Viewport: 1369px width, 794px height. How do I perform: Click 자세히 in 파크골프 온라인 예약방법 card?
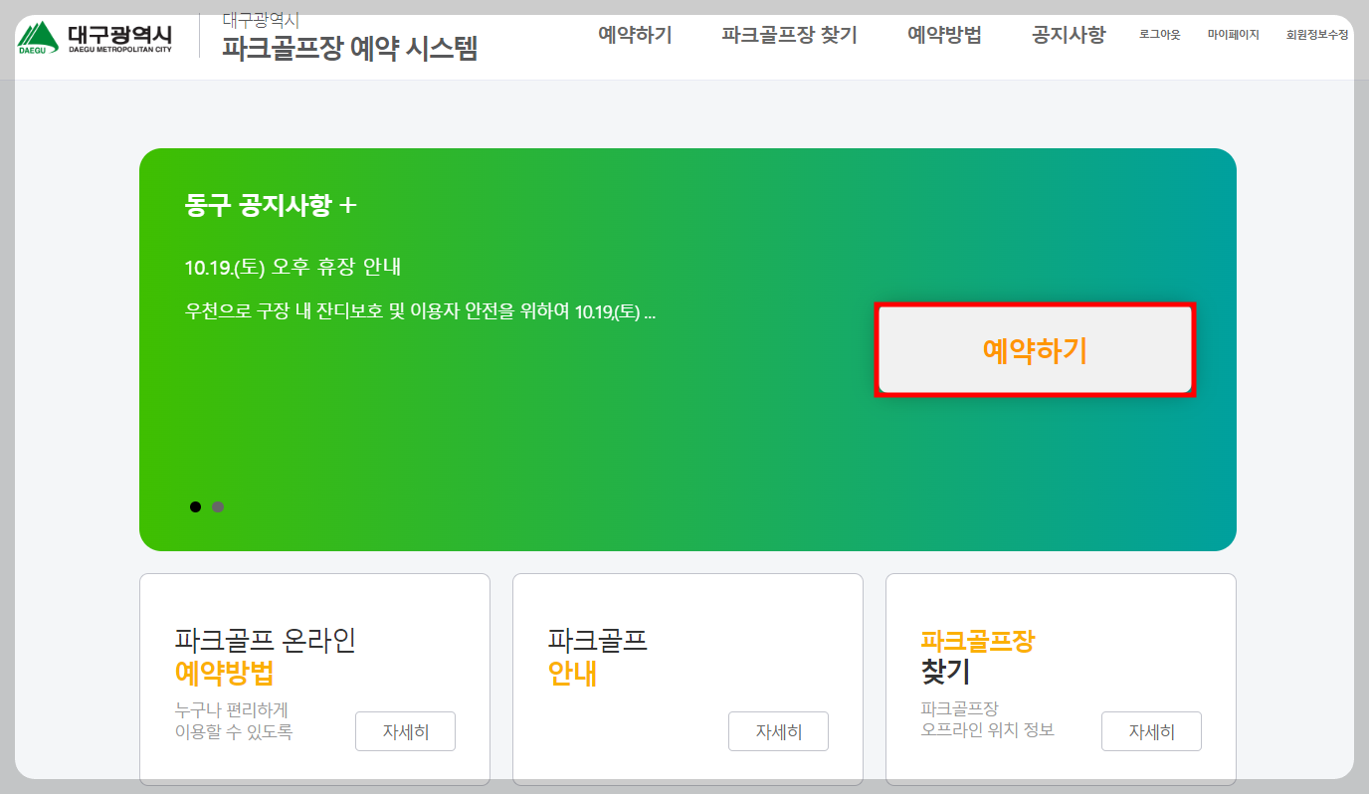405,731
